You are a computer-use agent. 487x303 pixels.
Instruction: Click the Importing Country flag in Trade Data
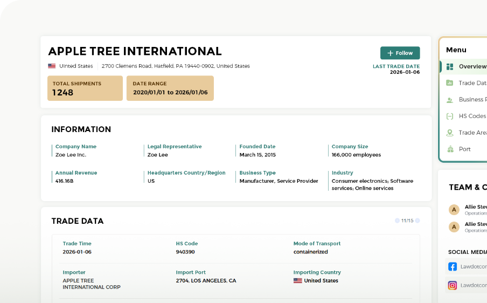pyautogui.click(x=297, y=281)
